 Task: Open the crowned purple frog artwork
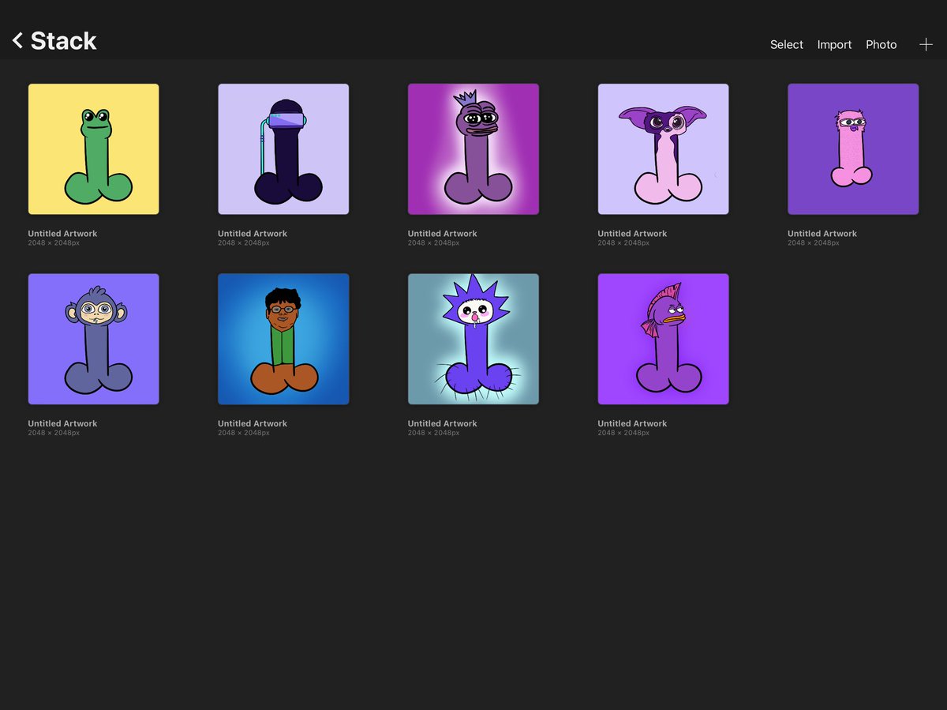(x=473, y=148)
